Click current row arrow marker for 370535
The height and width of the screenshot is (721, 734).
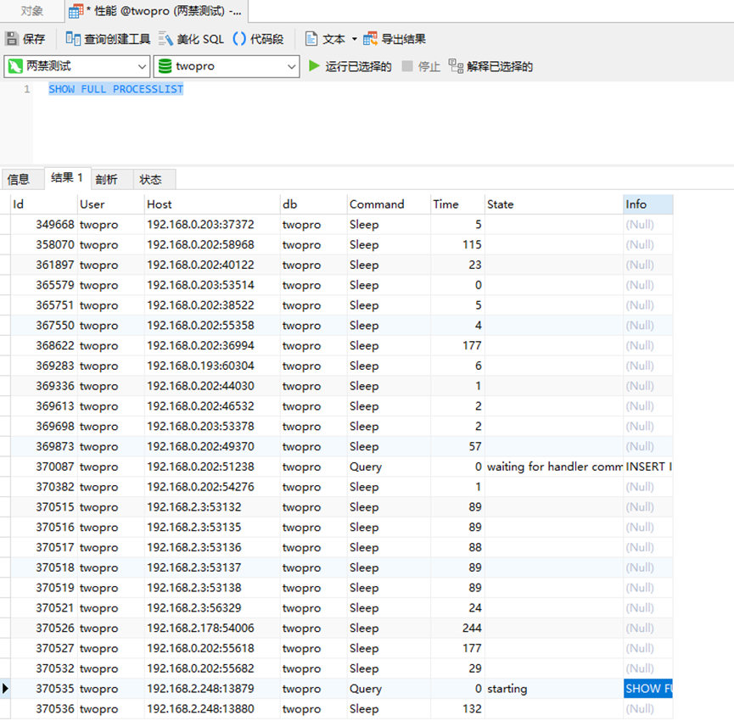5,689
